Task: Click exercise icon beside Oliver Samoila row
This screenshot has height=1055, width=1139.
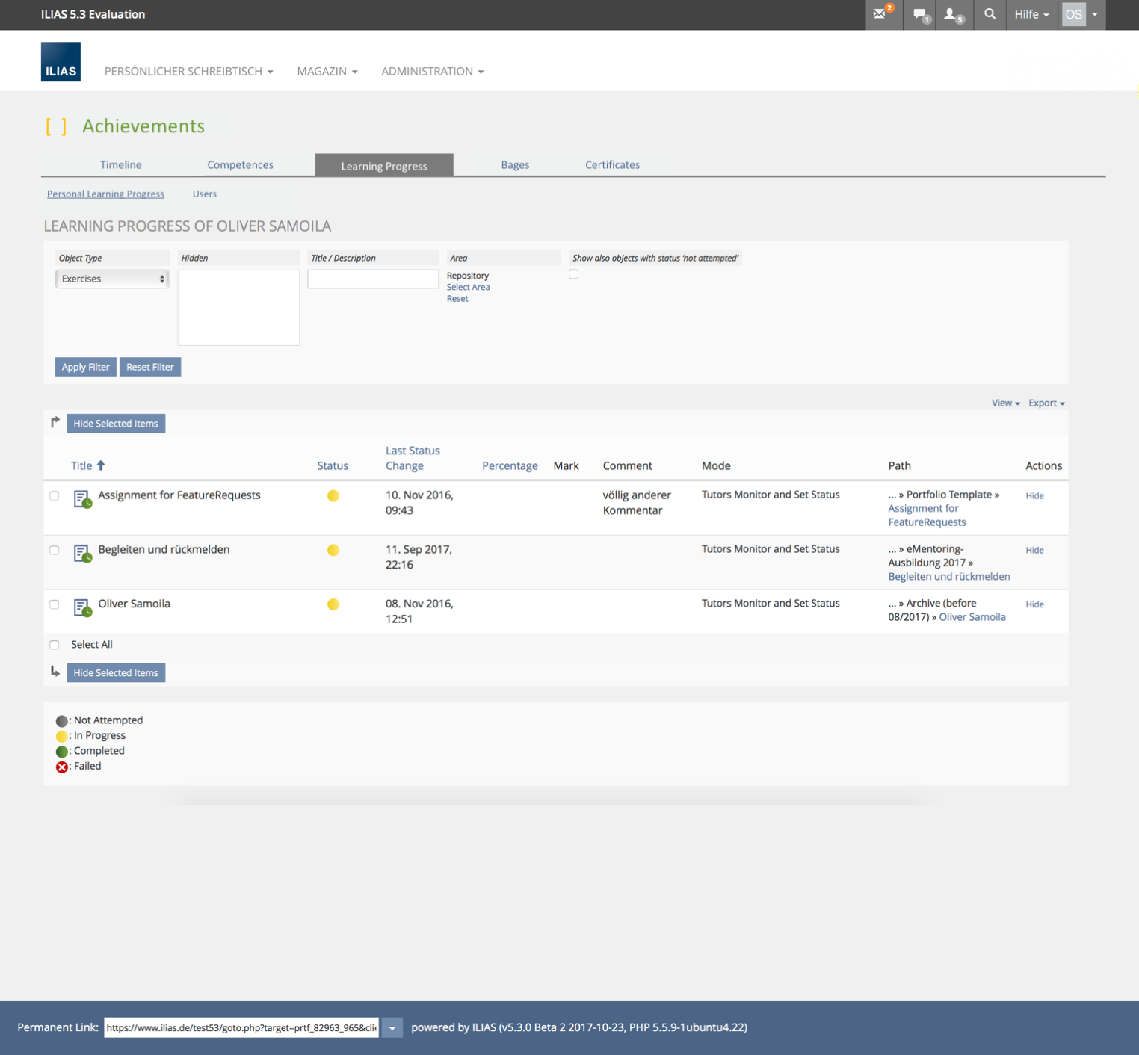Action: point(82,607)
